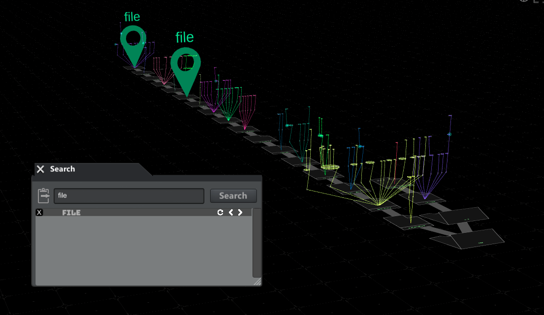
Task: Click the search text field containing 'file'
Action: (x=128, y=196)
